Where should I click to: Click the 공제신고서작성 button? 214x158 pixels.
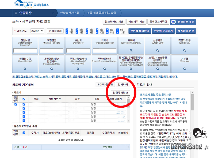tap(158, 22)
